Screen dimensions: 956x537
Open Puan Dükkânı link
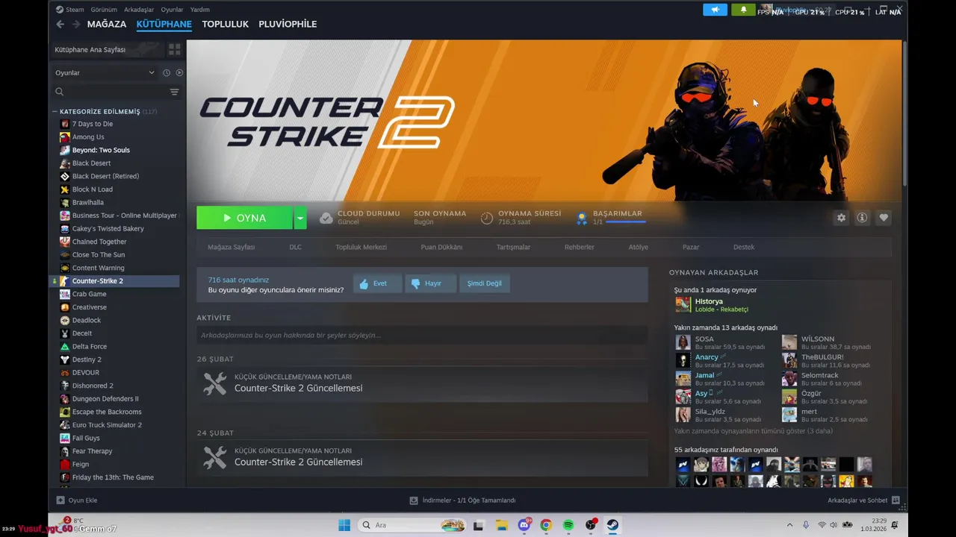click(441, 247)
